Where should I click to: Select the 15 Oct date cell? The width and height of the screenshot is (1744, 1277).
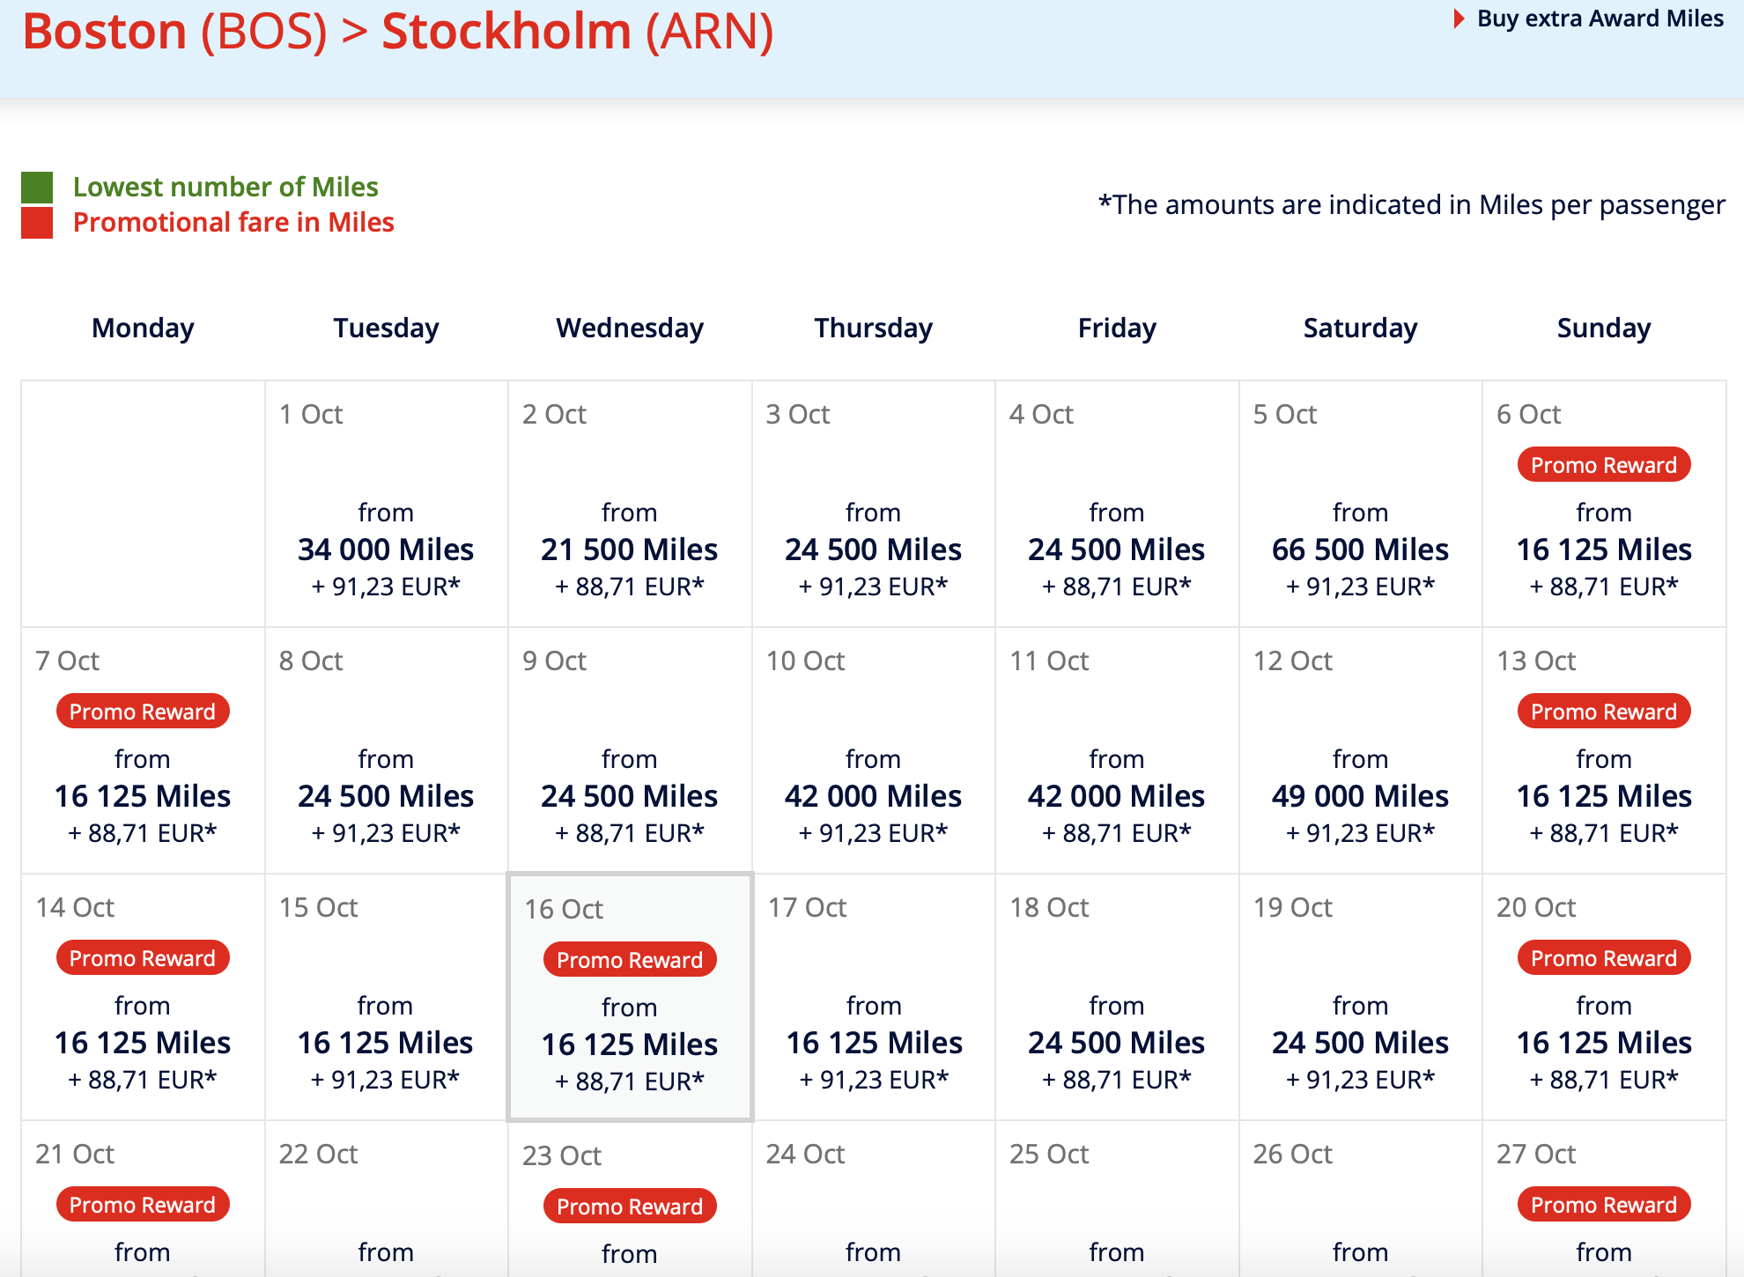[386, 997]
